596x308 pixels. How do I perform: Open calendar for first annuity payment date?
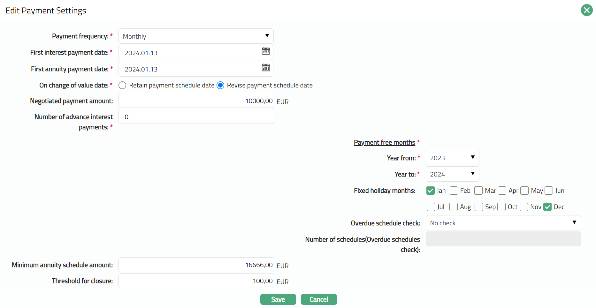(x=266, y=68)
